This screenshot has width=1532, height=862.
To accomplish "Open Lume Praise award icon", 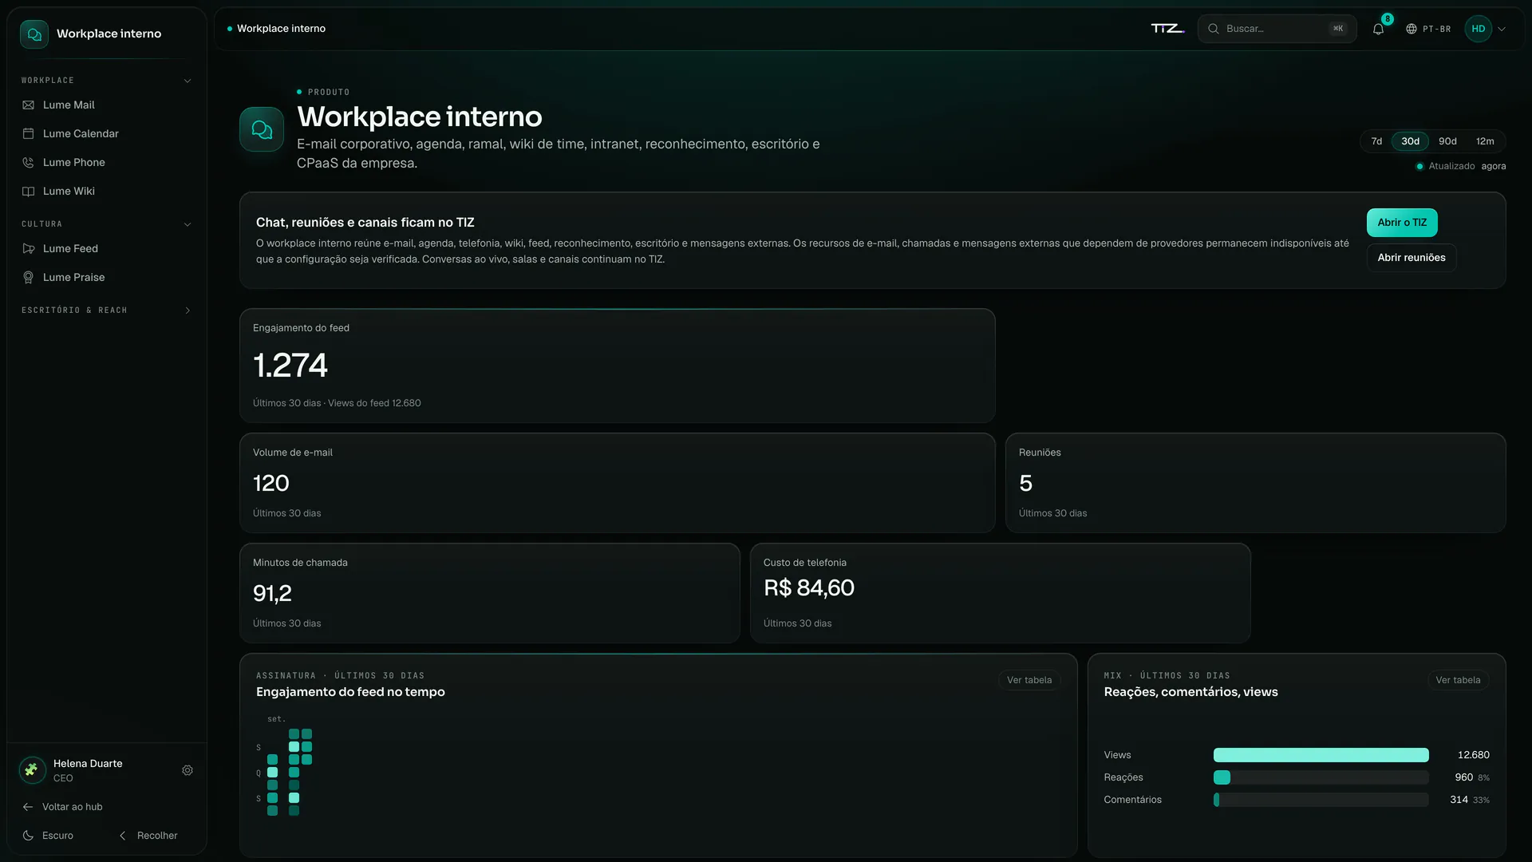I will [x=29, y=278].
